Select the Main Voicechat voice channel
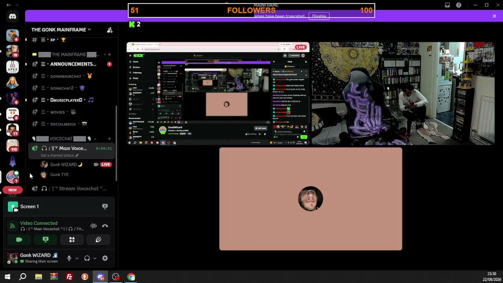This screenshot has width=503, height=283. click(x=71, y=148)
